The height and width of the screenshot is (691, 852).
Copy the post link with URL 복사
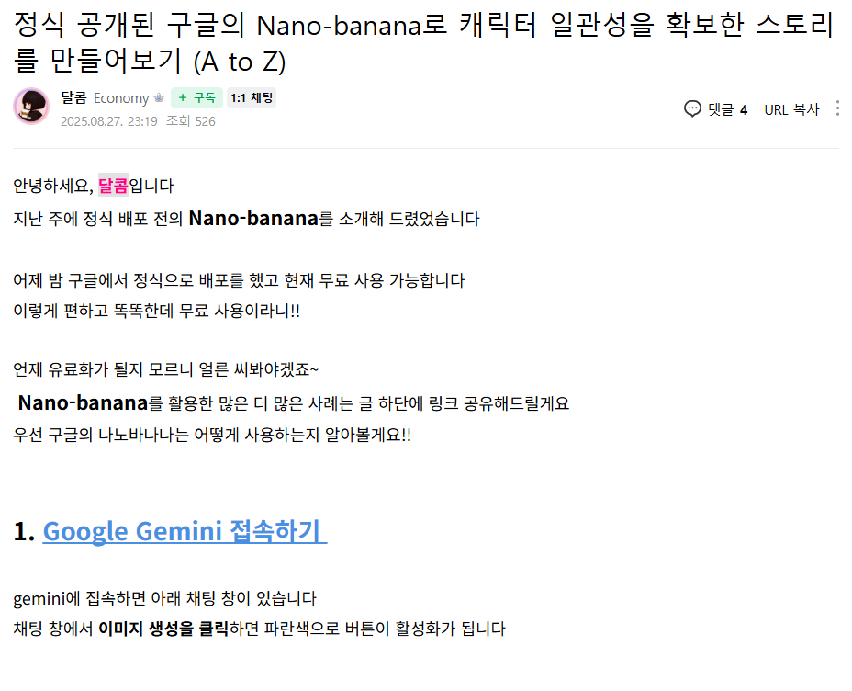coord(791,110)
